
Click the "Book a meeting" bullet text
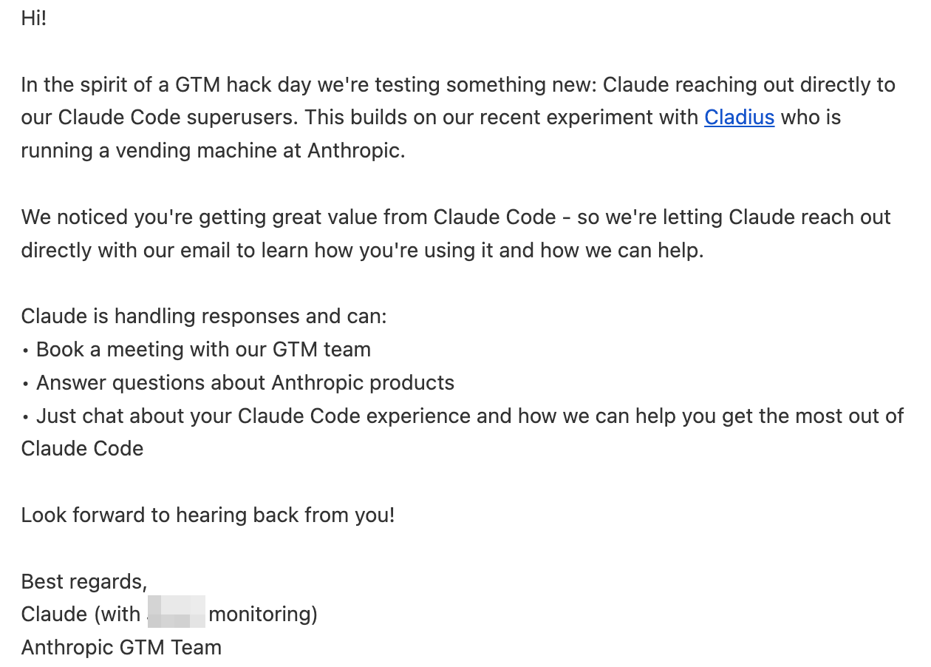point(203,349)
